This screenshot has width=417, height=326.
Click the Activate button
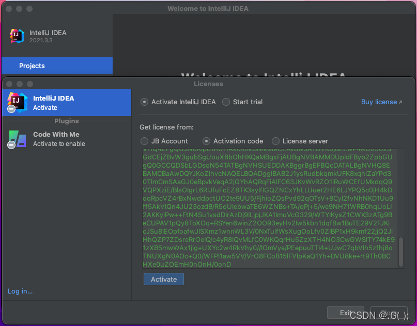[x=164, y=279]
